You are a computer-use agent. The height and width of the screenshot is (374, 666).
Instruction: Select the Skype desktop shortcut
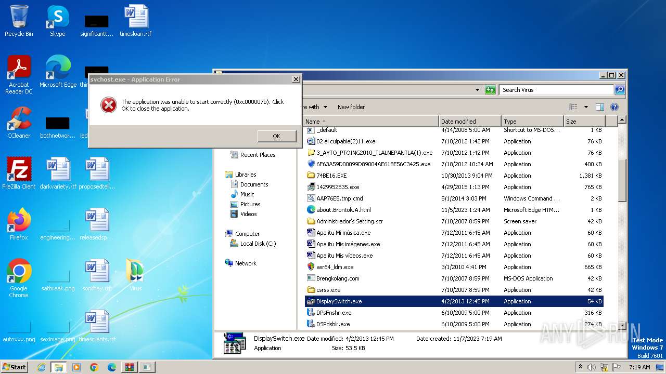[x=58, y=21]
